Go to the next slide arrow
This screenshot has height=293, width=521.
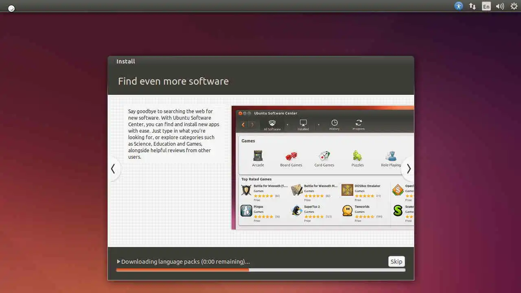(x=408, y=169)
